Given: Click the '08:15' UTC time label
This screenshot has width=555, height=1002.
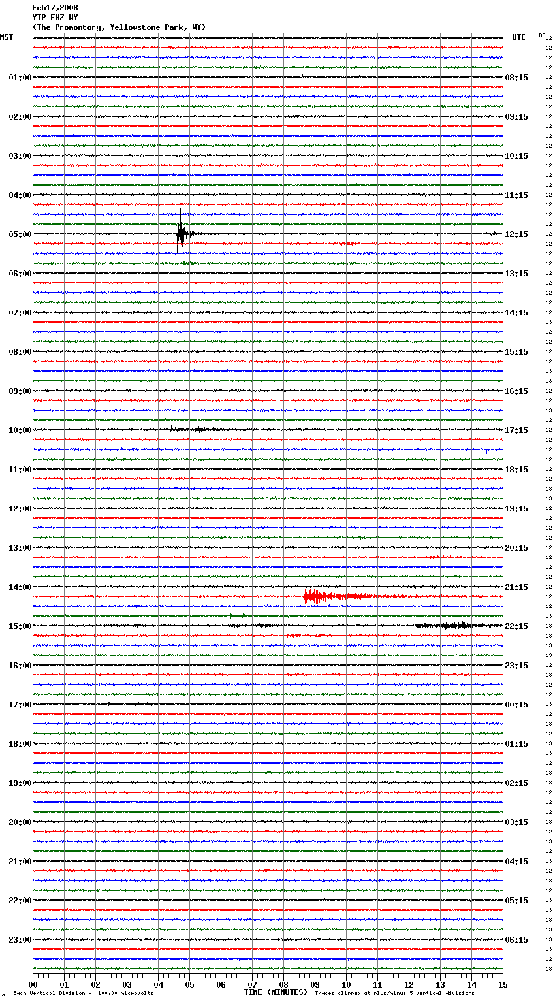Looking at the screenshot, I should (x=516, y=78).
